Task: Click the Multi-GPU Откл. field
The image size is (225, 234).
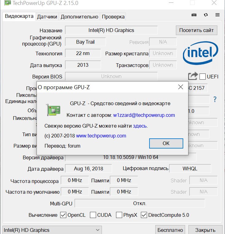Action: 140,203
